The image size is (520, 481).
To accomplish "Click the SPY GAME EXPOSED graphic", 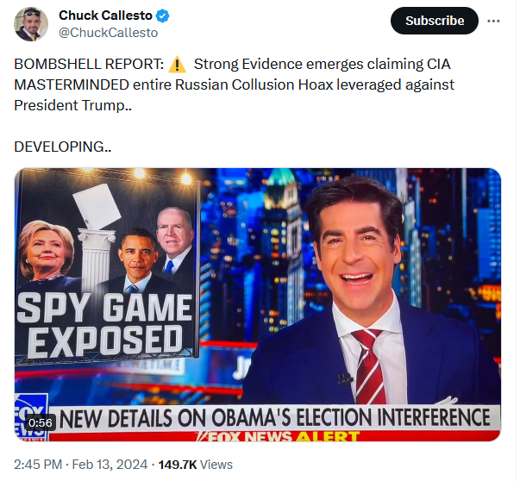I will 105,325.
